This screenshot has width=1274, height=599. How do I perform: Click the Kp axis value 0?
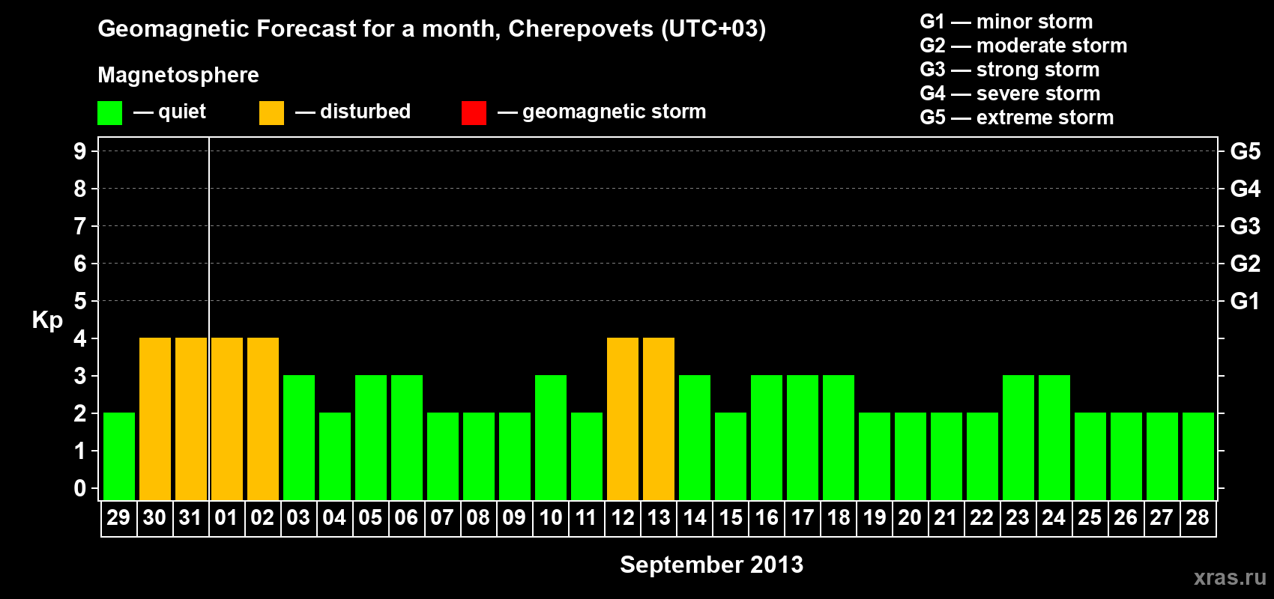pyautogui.click(x=79, y=488)
